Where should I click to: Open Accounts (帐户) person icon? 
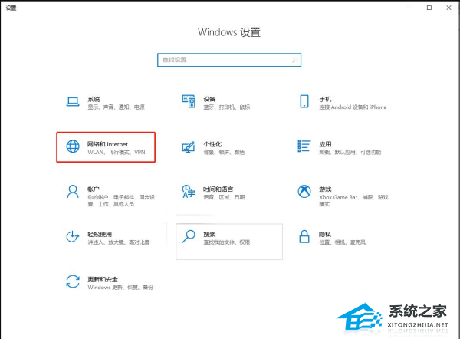73,192
